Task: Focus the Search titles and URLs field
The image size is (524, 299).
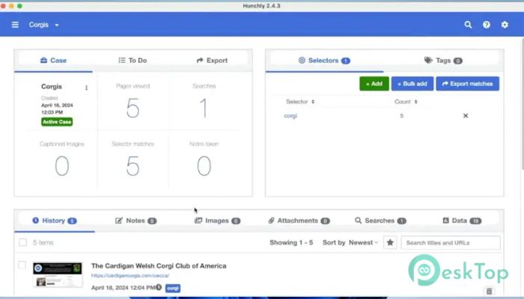Action: click(x=451, y=243)
